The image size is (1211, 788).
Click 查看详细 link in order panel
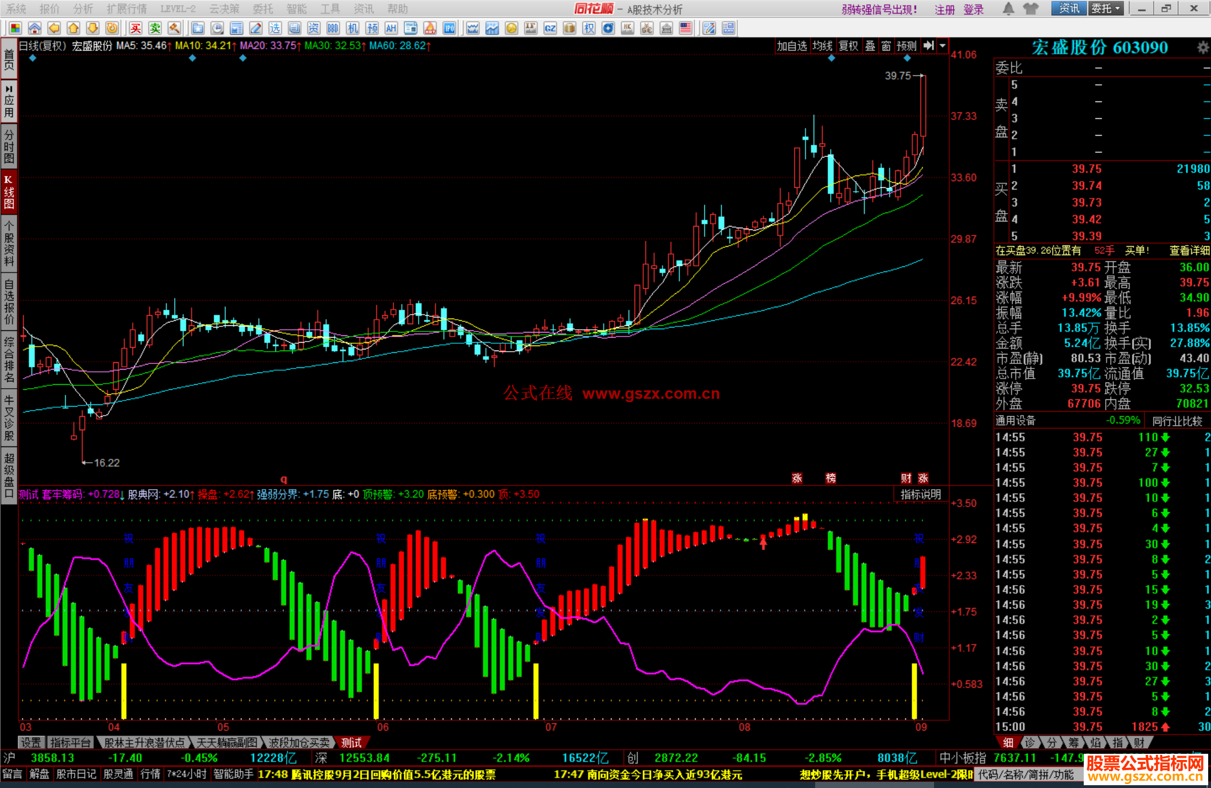coord(1189,251)
